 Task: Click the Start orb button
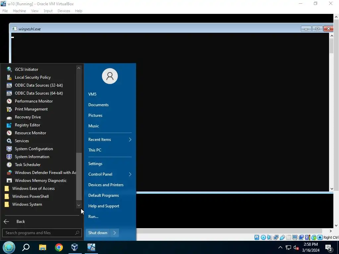tap(9, 247)
